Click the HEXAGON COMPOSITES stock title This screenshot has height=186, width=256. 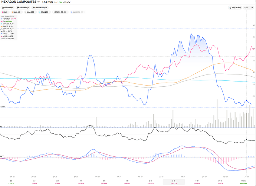pyautogui.click(x=19, y=2)
